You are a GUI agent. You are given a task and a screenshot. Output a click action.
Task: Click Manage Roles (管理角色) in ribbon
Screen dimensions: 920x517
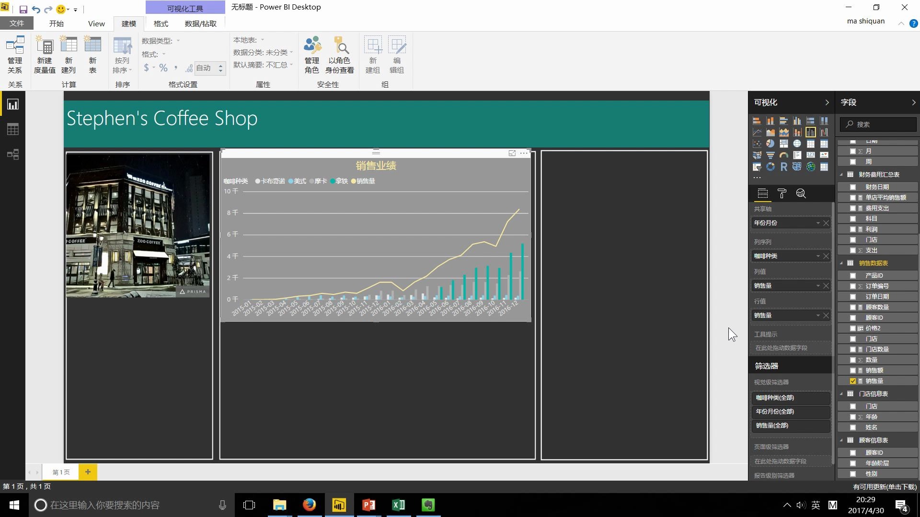(312, 56)
